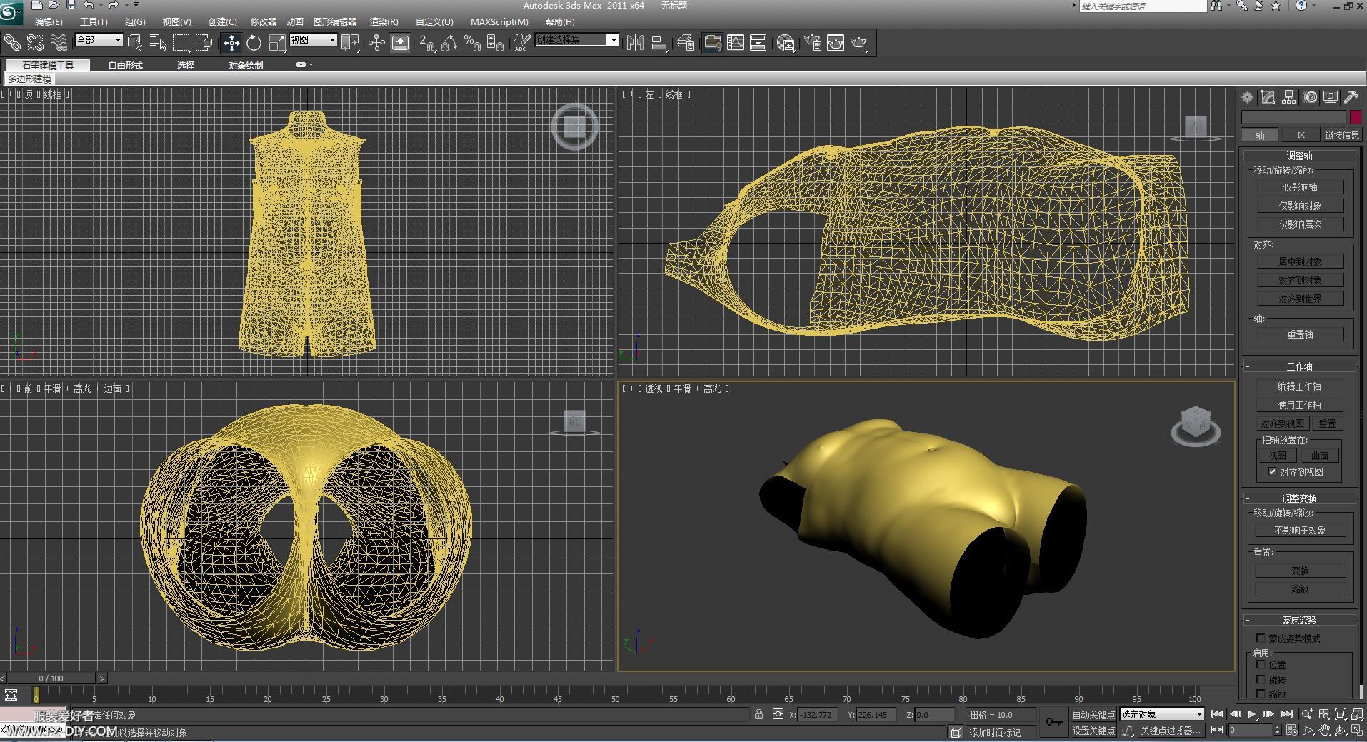Check the 位置 checkbox

(x=1261, y=665)
